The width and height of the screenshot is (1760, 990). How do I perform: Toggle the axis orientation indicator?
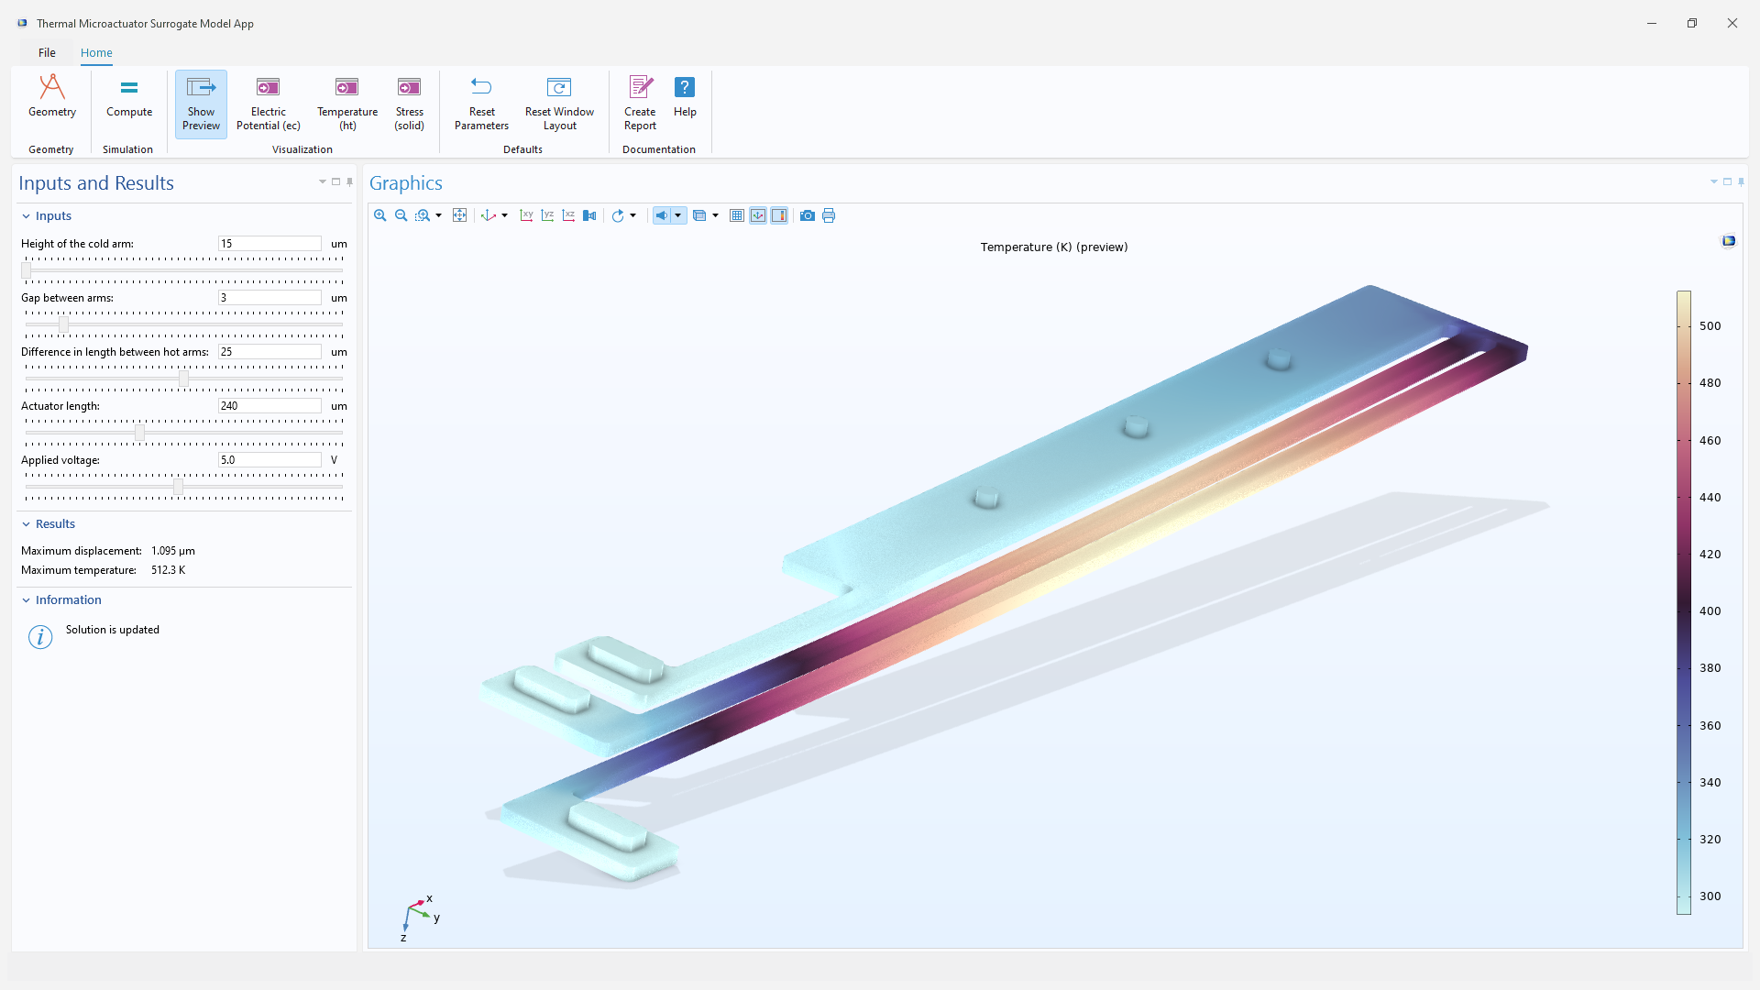758,215
